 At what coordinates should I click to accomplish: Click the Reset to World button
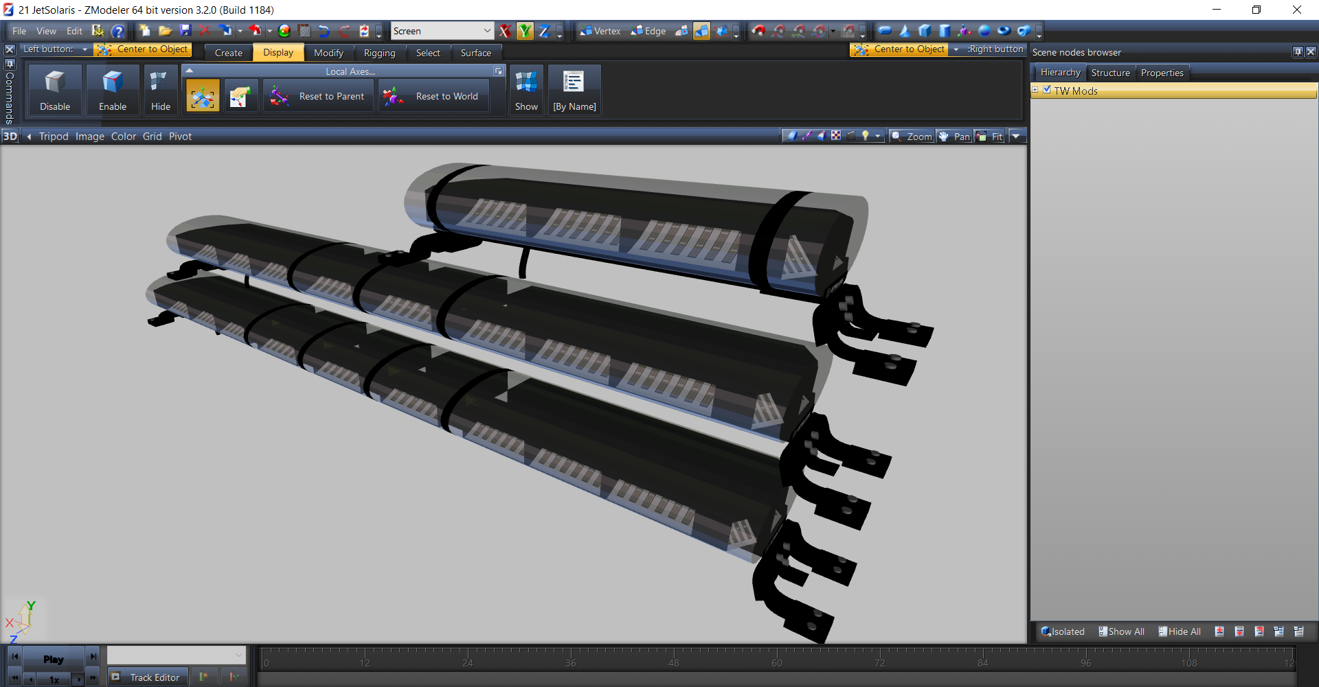coord(434,96)
